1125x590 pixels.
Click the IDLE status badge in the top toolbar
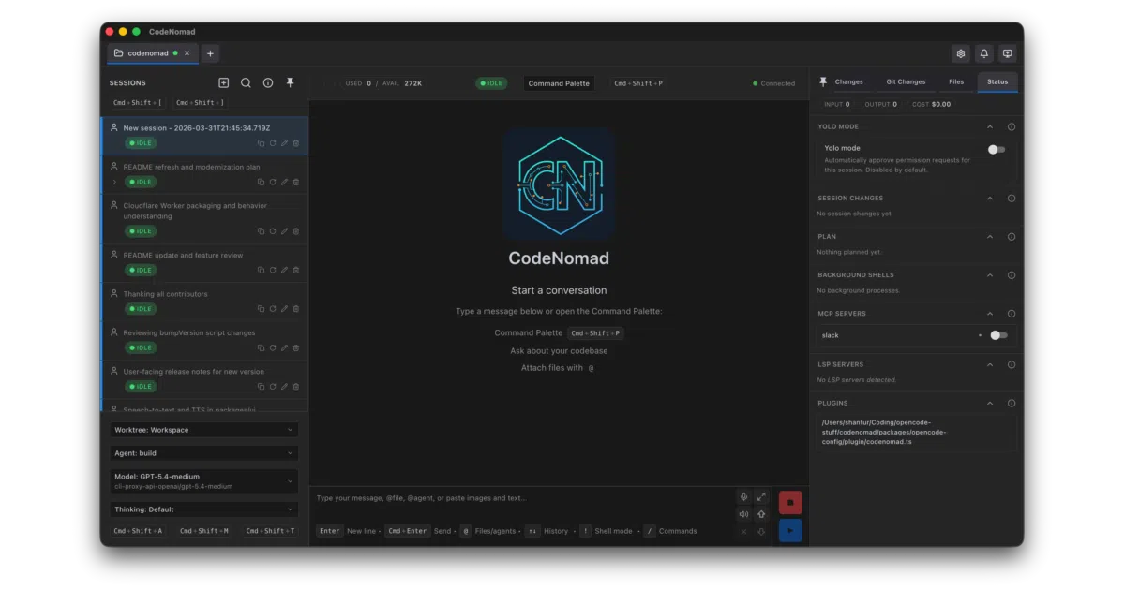(x=491, y=83)
